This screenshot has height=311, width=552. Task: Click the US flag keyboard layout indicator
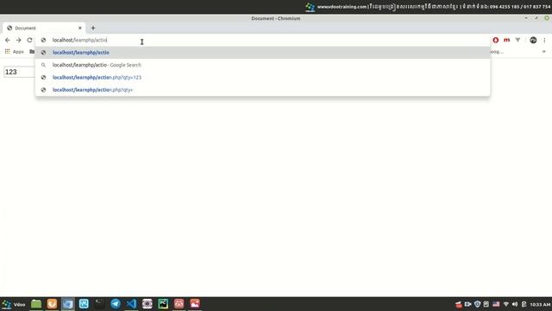(496, 304)
